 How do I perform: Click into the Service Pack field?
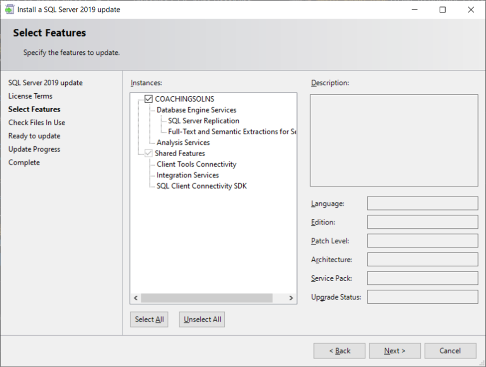tap(423, 278)
